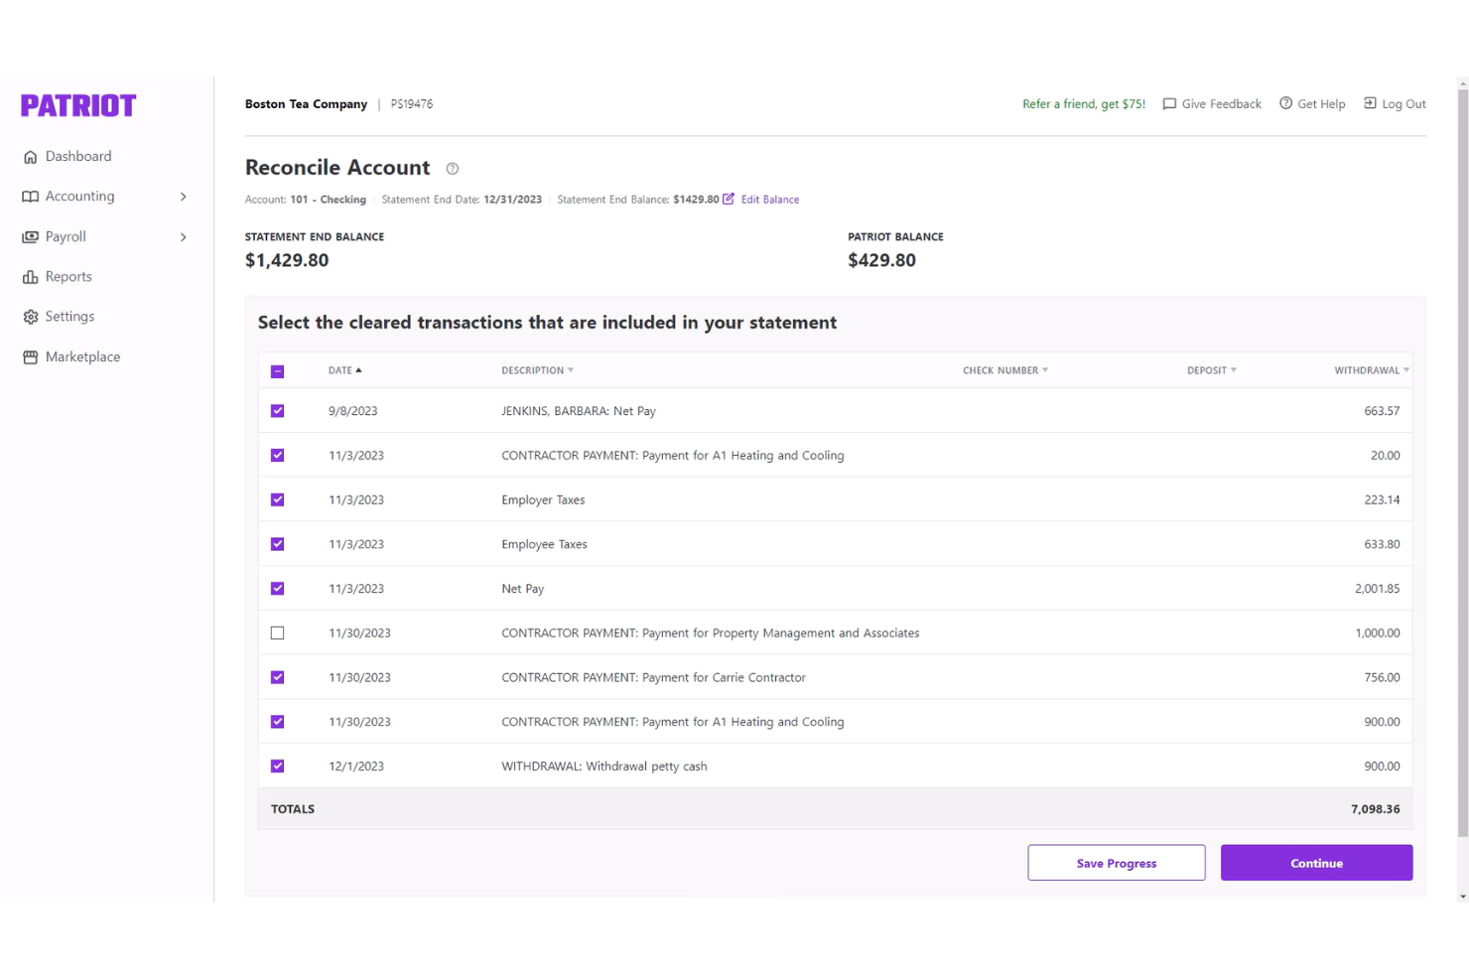Click the Get Help question mark icon

(x=1285, y=103)
